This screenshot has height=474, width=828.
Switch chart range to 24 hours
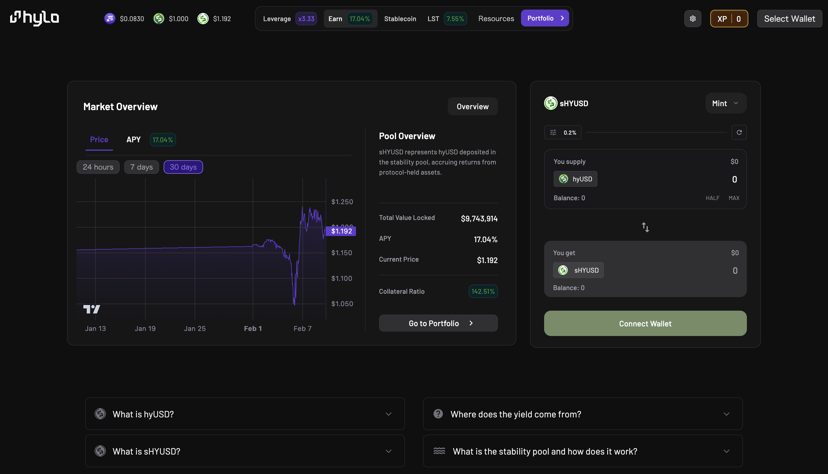tap(98, 167)
